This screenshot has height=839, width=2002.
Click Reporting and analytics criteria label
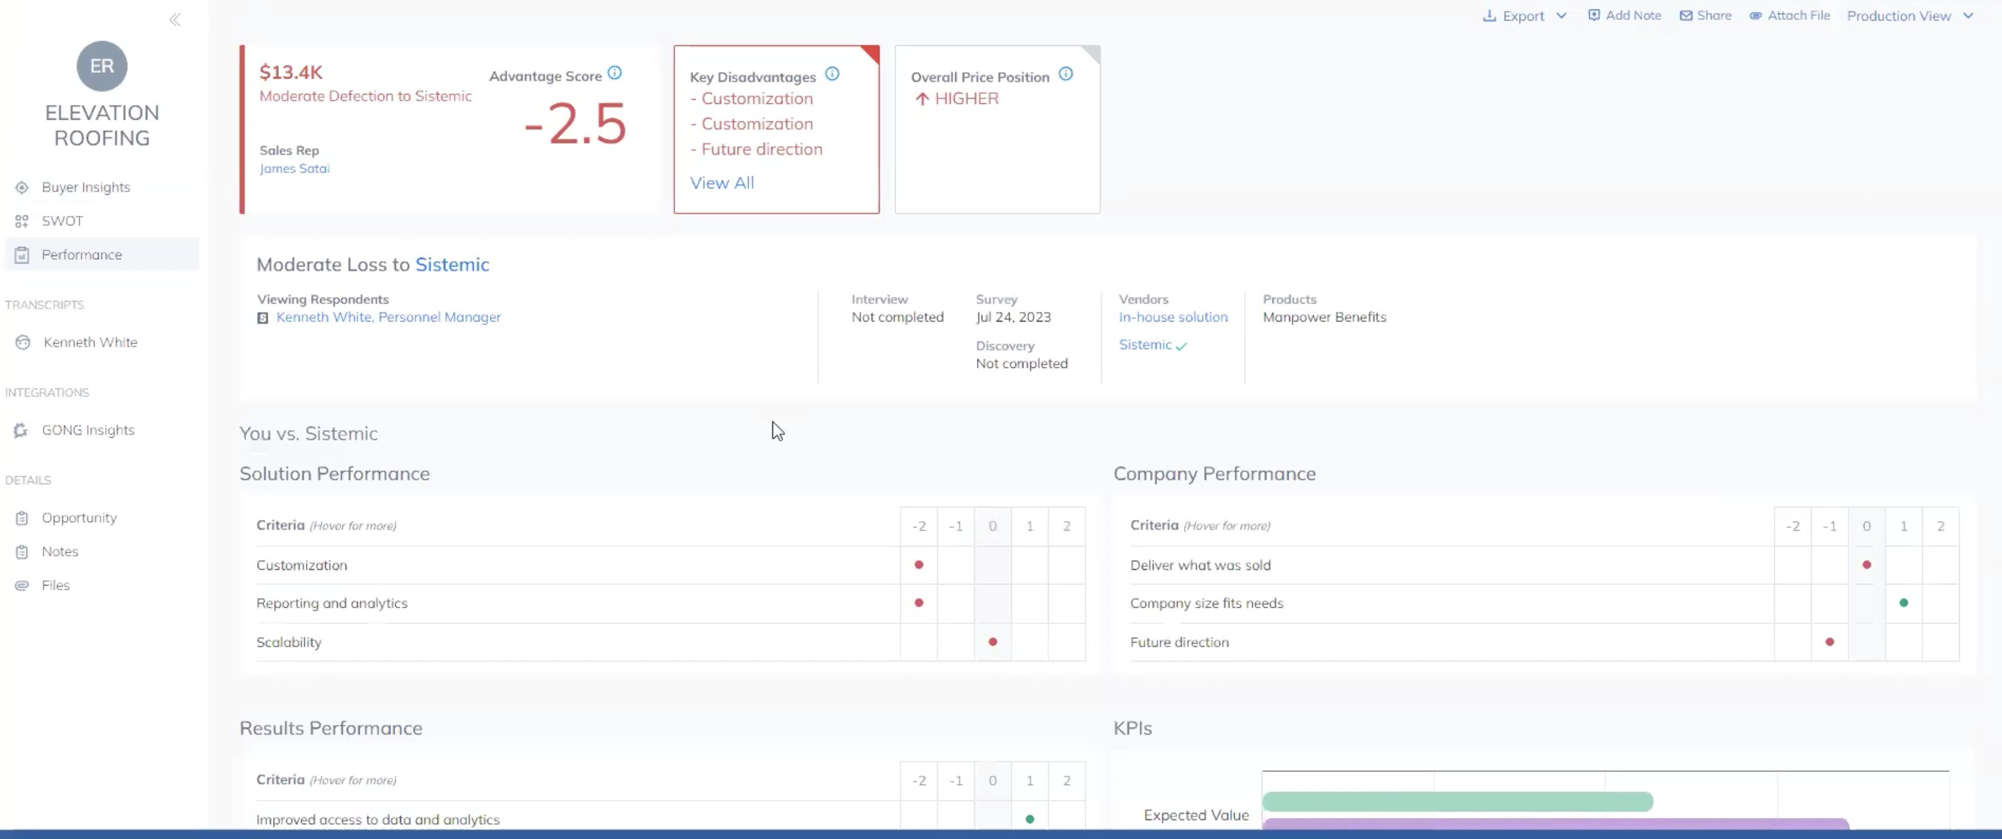tap(332, 604)
